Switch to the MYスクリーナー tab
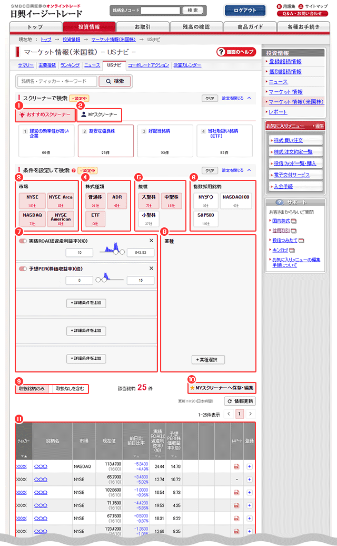Screen dimensions: 337x546 [x=99, y=114]
